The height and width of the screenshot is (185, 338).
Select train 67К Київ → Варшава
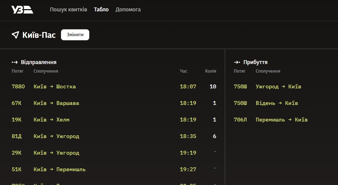pyautogui.click(x=56, y=103)
